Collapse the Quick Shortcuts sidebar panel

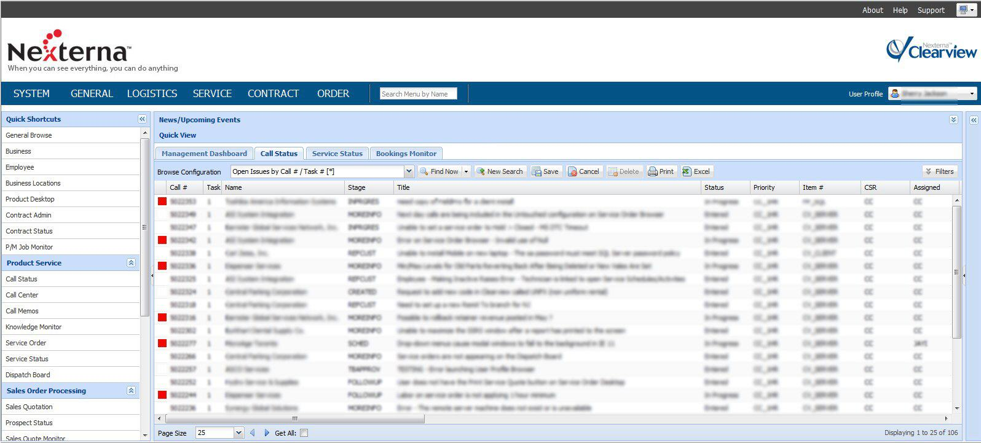point(142,119)
